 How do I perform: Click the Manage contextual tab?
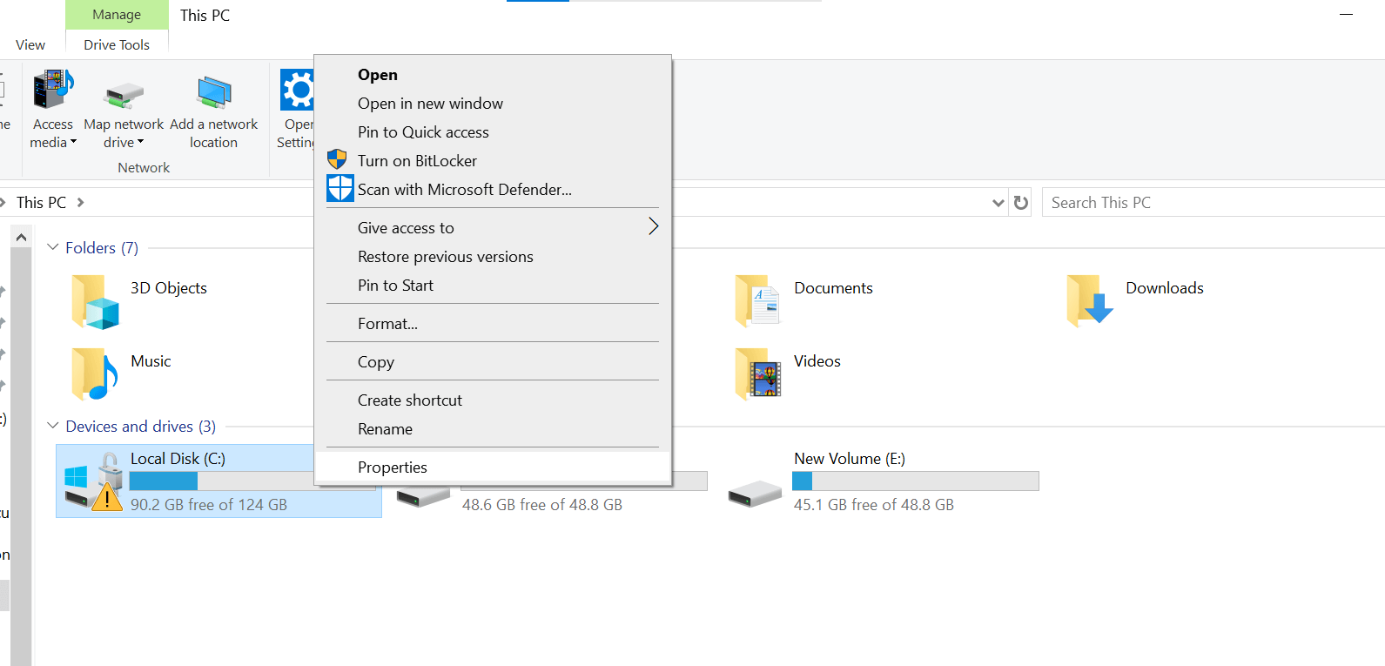click(117, 15)
